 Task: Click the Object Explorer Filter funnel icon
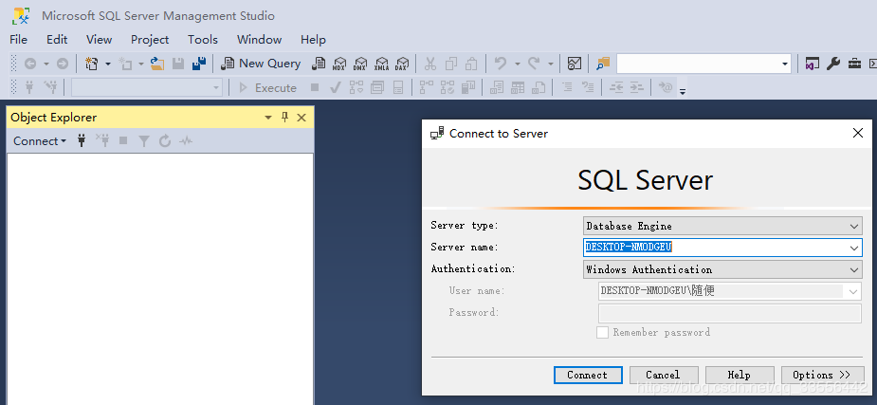point(144,141)
